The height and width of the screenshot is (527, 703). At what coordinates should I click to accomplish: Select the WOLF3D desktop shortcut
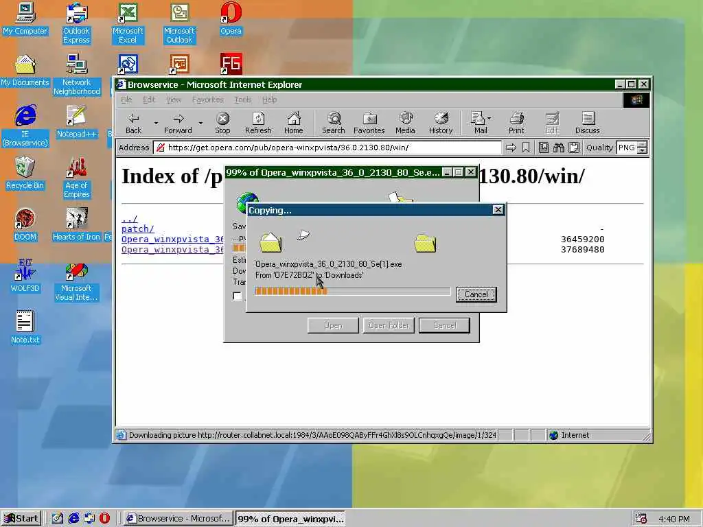pos(25,276)
